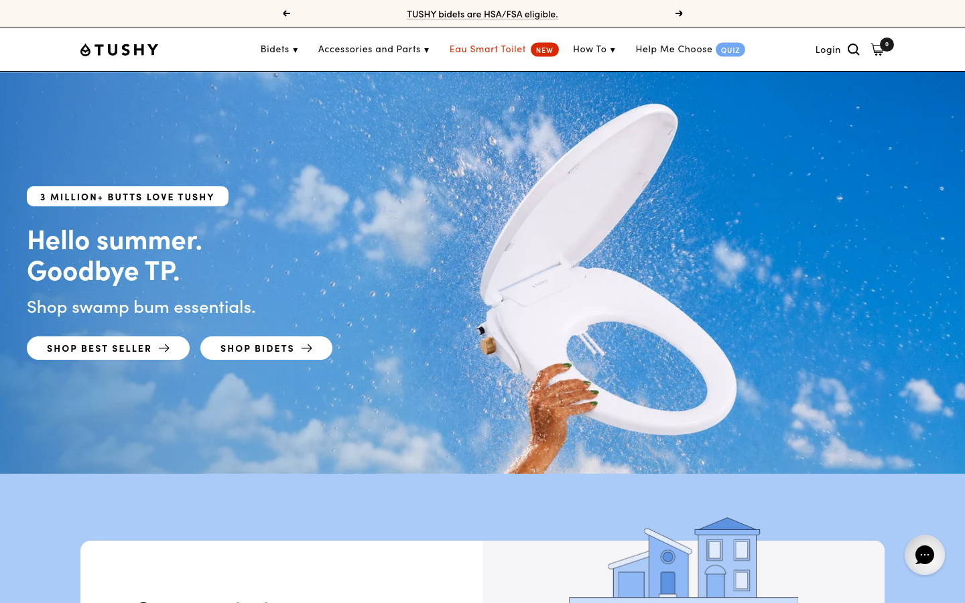Open the HSA/FSA eligible announcement link
Image resolution: width=965 pixels, height=603 pixels.
pos(482,14)
